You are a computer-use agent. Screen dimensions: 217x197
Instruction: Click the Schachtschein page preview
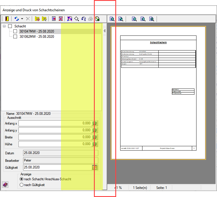[x=158, y=93]
